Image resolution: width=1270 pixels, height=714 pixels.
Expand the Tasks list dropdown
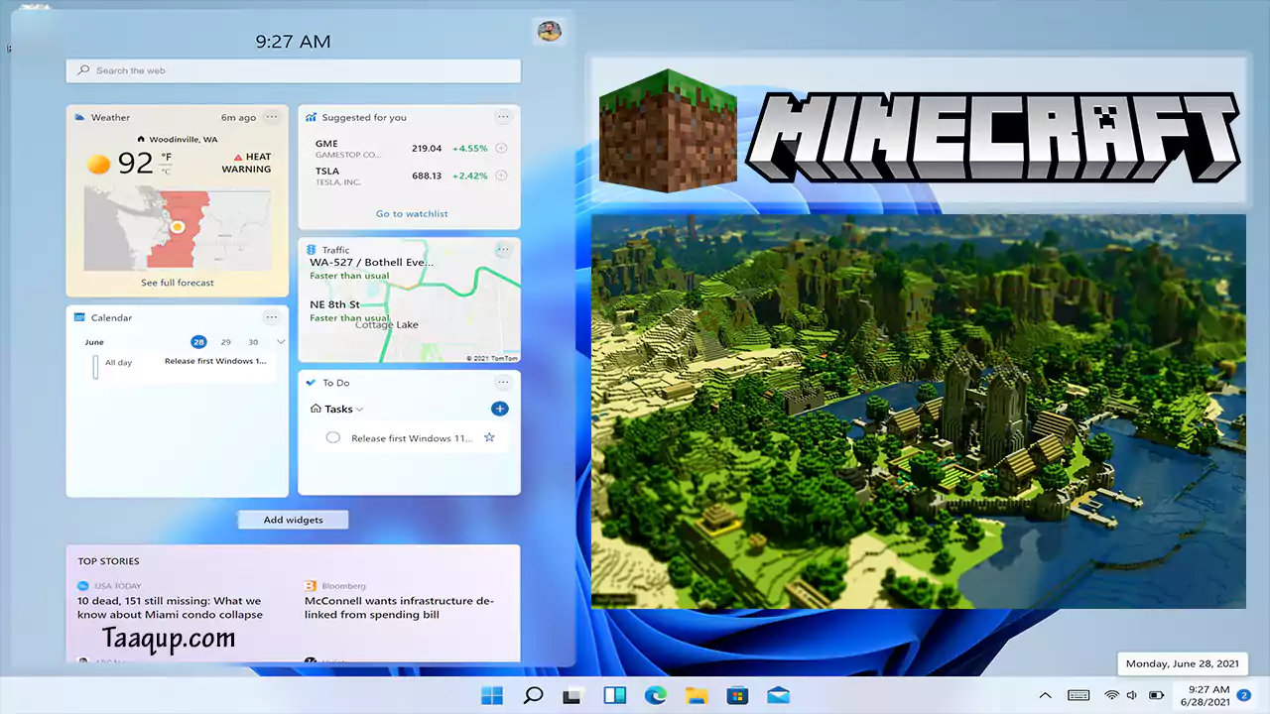coord(359,409)
